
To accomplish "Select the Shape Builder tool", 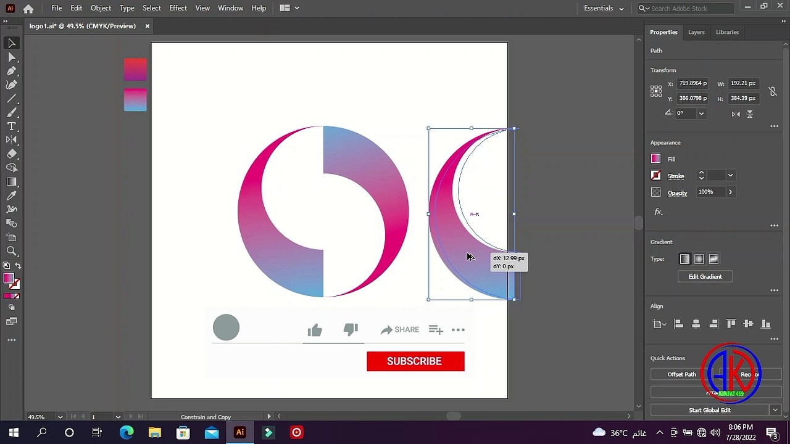I will (x=12, y=168).
